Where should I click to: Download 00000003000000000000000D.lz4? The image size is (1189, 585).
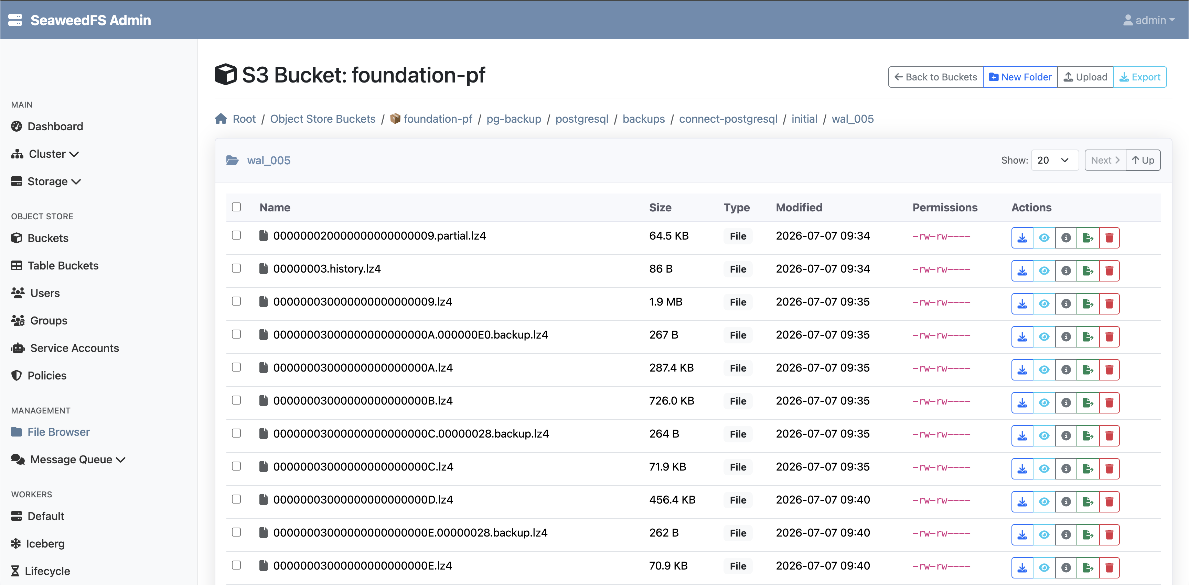[1022, 501]
